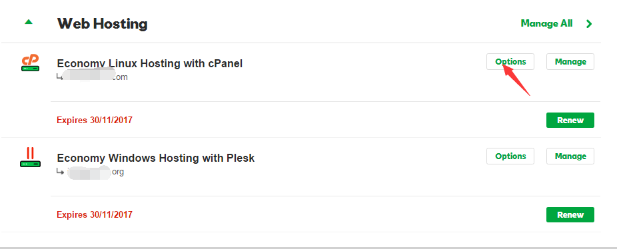This screenshot has height=249, width=617.
Task: Click the arrow icon before the .org domain
Action: tap(59, 172)
